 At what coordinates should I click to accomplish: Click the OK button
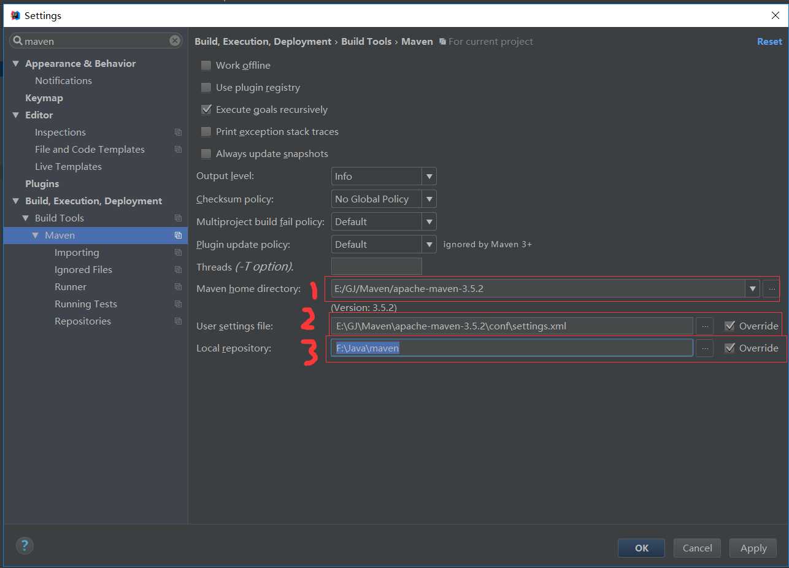(x=641, y=548)
